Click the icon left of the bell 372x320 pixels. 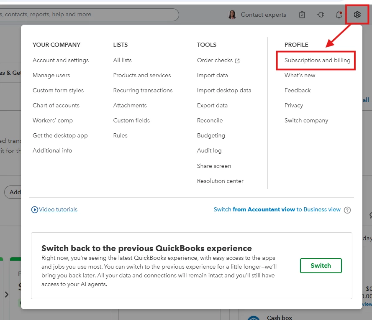pyautogui.click(x=321, y=15)
